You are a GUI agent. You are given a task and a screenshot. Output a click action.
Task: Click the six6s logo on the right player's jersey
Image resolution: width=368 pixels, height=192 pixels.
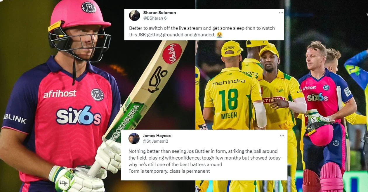coord(317,97)
